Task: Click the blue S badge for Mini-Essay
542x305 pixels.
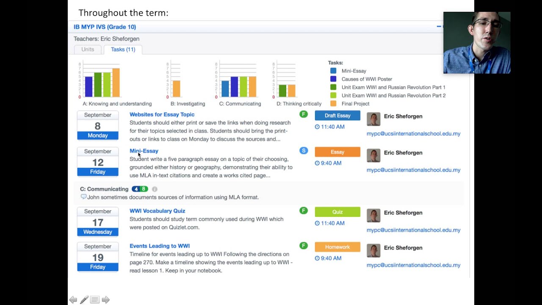Action: 303,151
